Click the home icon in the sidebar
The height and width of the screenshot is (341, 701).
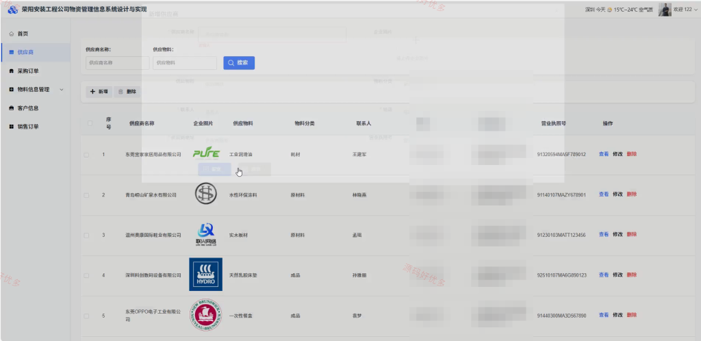[x=12, y=34]
